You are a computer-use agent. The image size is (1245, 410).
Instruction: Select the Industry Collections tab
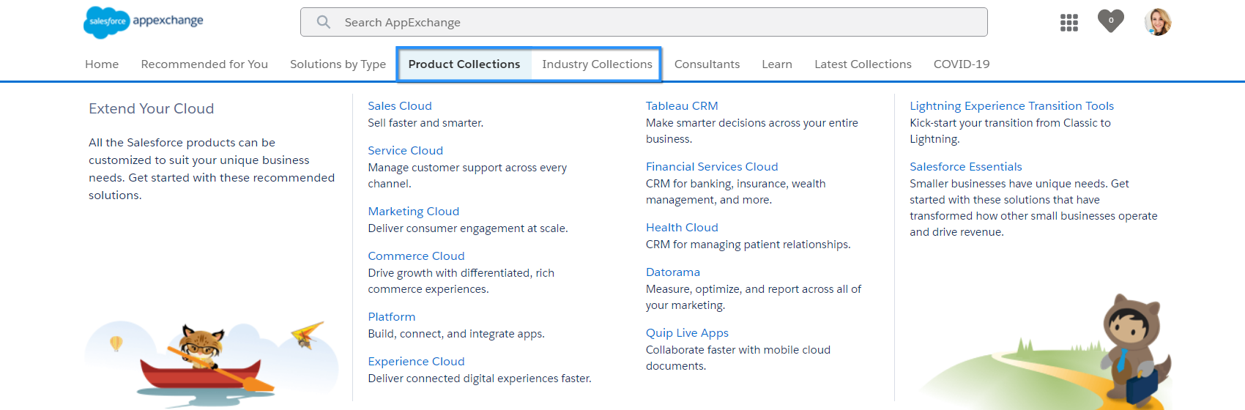pos(597,64)
